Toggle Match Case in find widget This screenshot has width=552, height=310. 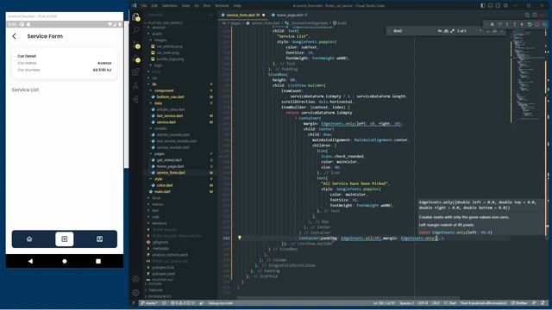(440, 31)
